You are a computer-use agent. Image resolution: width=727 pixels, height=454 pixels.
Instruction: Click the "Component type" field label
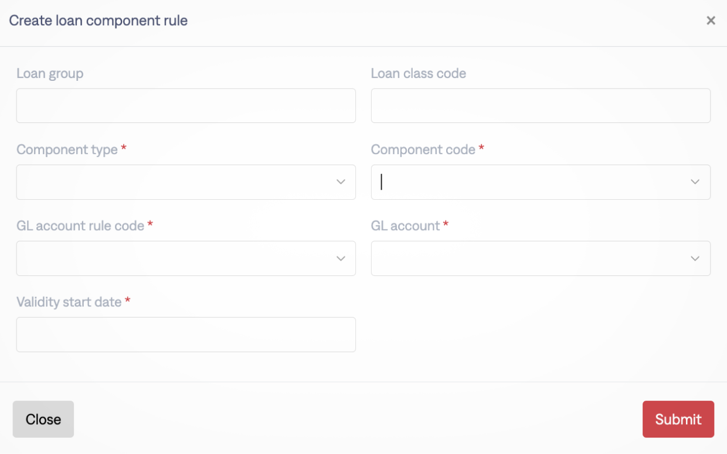click(67, 150)
